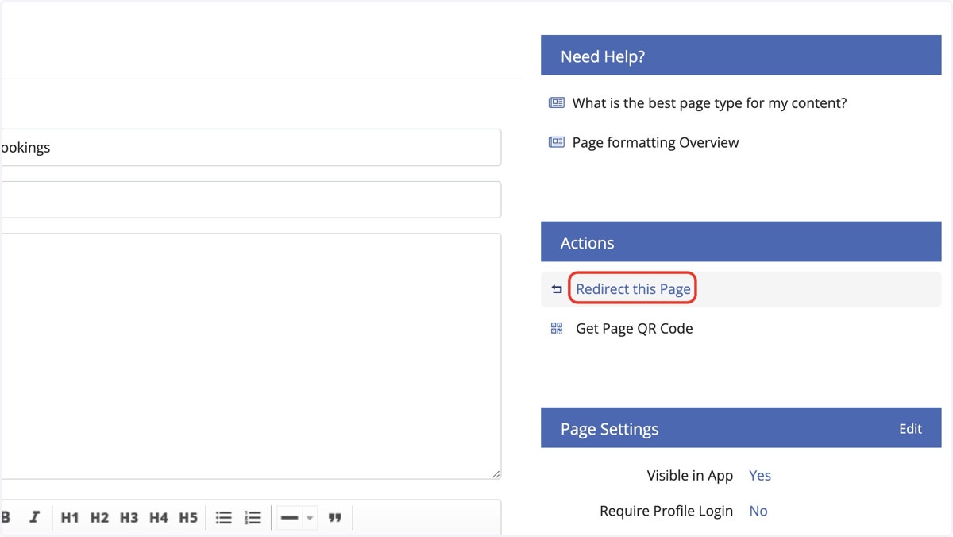Click the Require Profile Login 'No' value
Image resolution: width=953 pixels, height=537 pixels.
758,511
